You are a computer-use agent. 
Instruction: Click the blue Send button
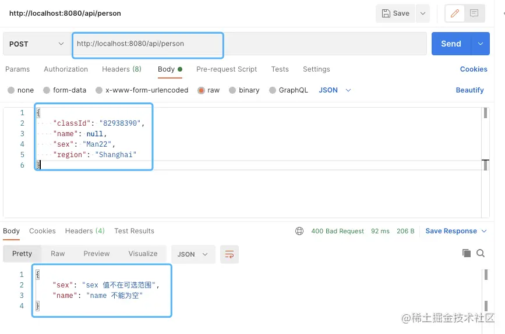point(451,44)
